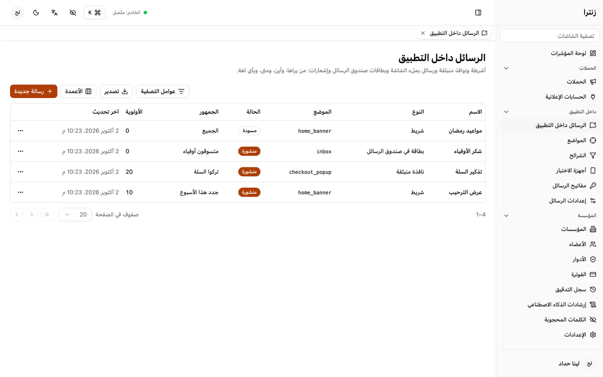
Task: Open الكلمات المحجوبة sidebar item
Action: pos(549,320)
